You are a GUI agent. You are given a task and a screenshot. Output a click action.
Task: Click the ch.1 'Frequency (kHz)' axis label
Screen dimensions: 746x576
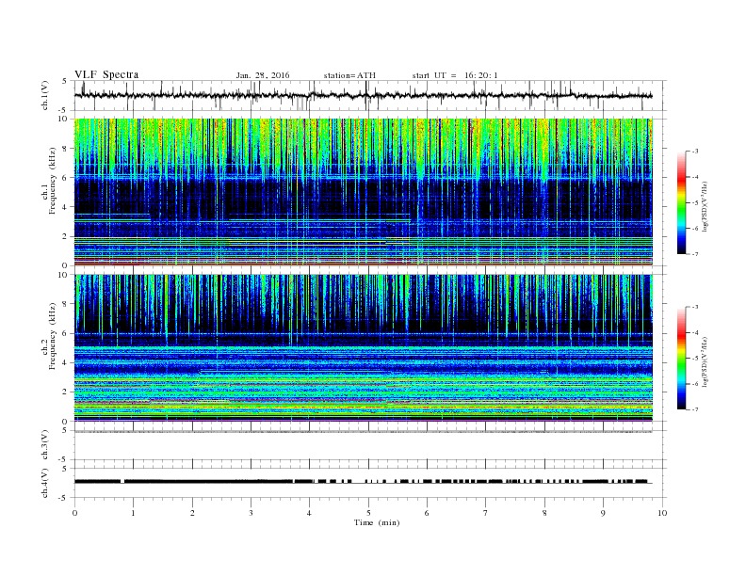point(53,181)
